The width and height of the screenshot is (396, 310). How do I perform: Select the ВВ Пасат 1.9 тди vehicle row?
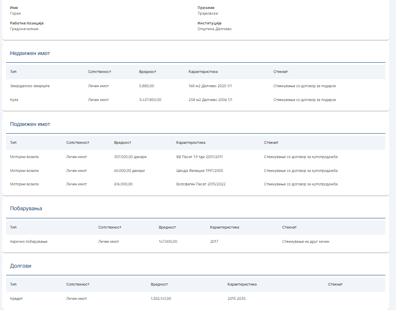click(x=196, y=157)
